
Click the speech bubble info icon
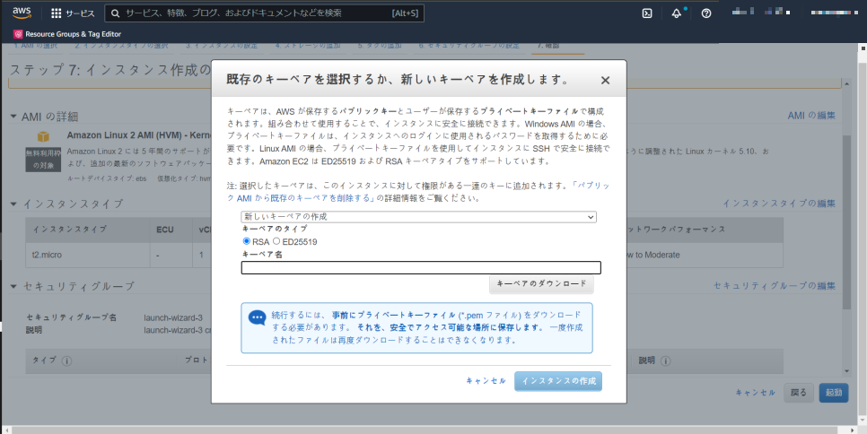tap(257, 317)
